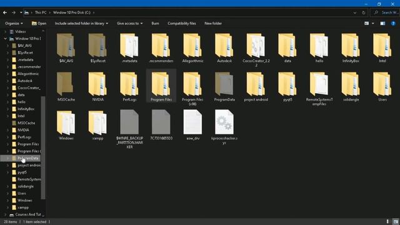The width and height of the screenshot is (400, 225).
Task: Open the ProgramData folder in main pane
Action: pyautogui.click(x=224, y=84)
